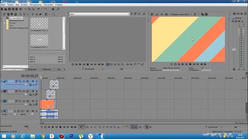Screen dimensions: 248x139
Task: Play the video preview
Action: (x=183, y=64)
